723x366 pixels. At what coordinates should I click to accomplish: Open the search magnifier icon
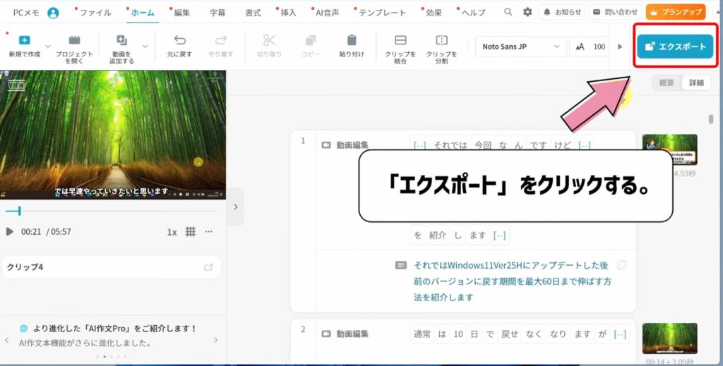508,12
